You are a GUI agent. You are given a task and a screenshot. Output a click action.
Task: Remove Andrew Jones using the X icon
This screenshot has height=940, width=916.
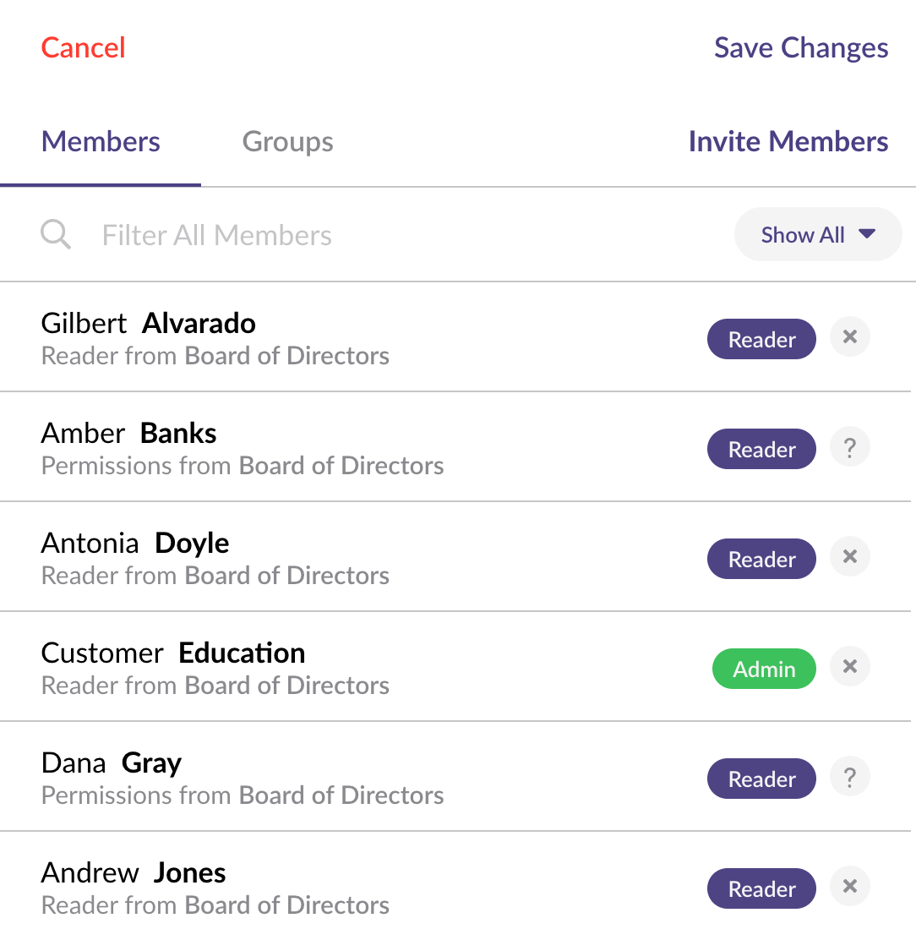pyautogui.click(x=850, y=887)
